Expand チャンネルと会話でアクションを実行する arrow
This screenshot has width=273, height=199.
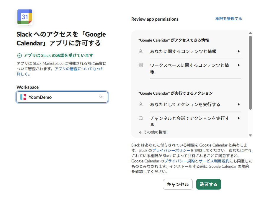(239, 118)
